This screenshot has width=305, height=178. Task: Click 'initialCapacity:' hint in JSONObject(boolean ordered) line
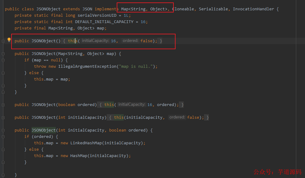[x=132, y=104]
